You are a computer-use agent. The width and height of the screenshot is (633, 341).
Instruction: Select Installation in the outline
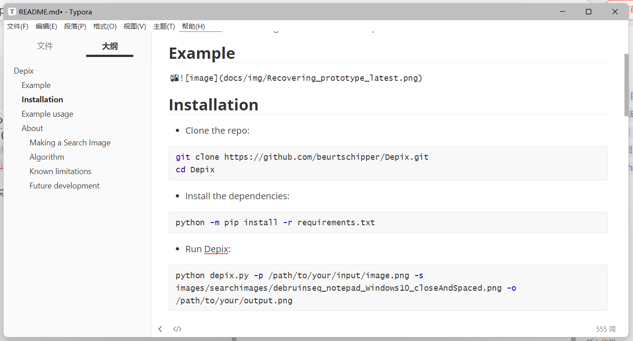click(42, 100)
